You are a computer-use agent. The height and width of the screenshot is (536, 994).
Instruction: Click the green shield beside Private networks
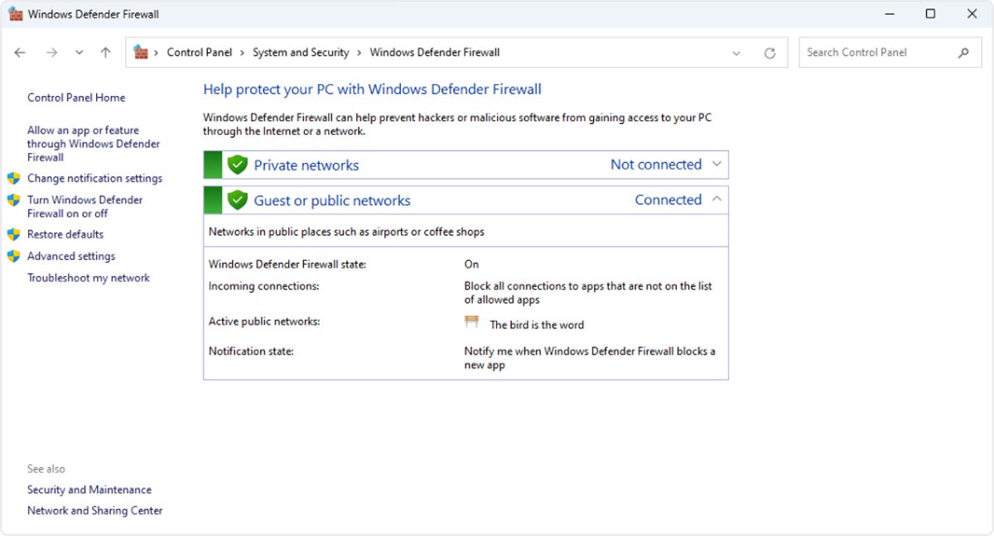tap(236, 164)
